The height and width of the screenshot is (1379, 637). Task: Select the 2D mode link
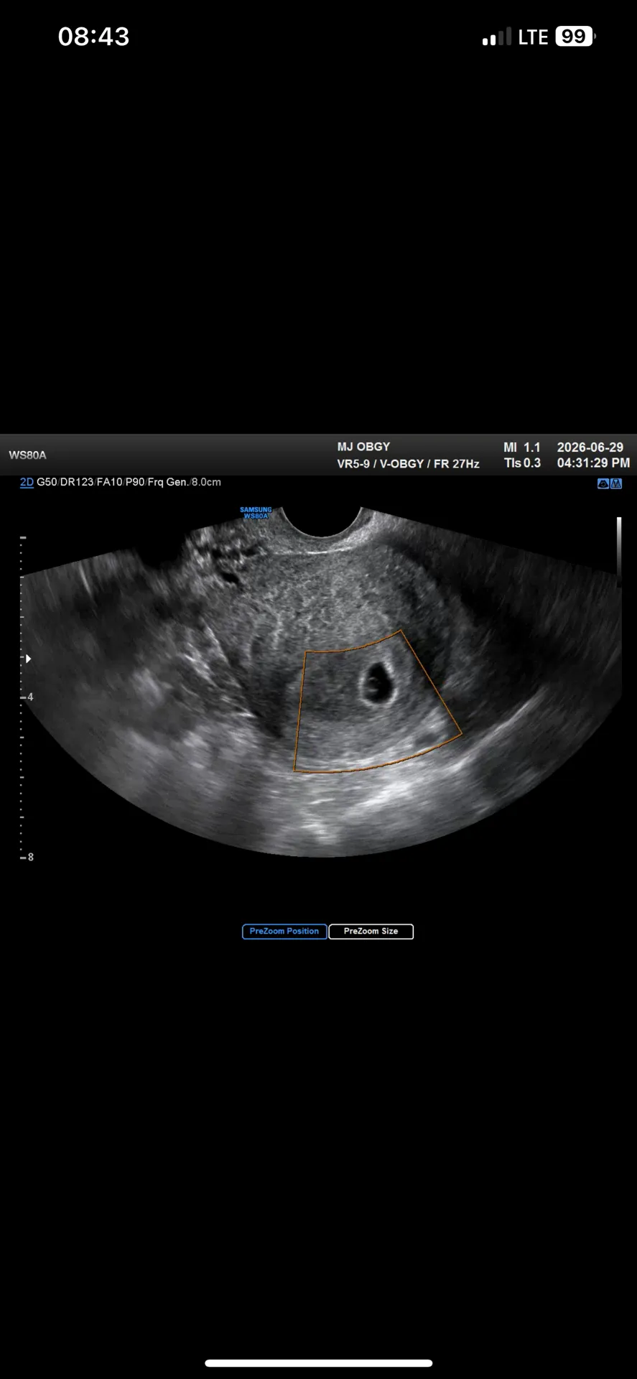coord(27,482)
